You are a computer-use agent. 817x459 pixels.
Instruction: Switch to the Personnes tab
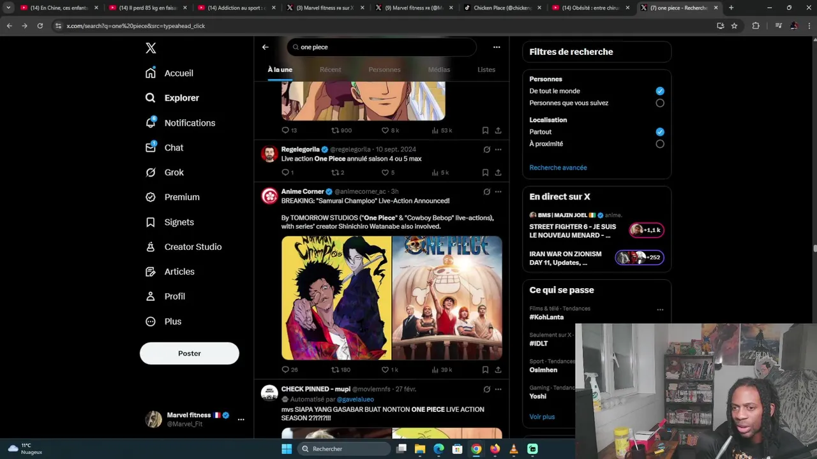point(384,69)
